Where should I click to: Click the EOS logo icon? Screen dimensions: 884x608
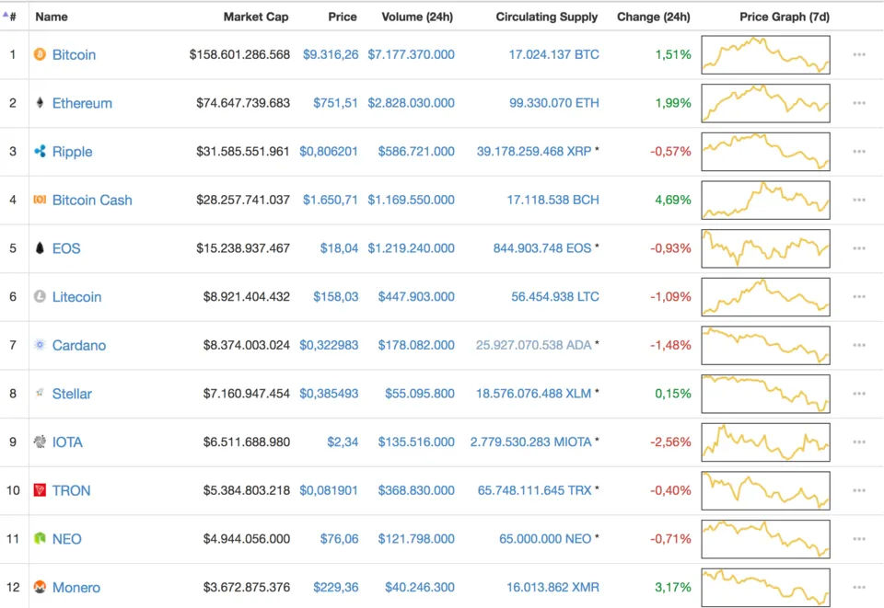point(40,247)
